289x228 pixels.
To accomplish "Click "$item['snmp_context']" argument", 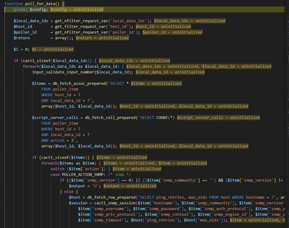I will tap(169, 215).
